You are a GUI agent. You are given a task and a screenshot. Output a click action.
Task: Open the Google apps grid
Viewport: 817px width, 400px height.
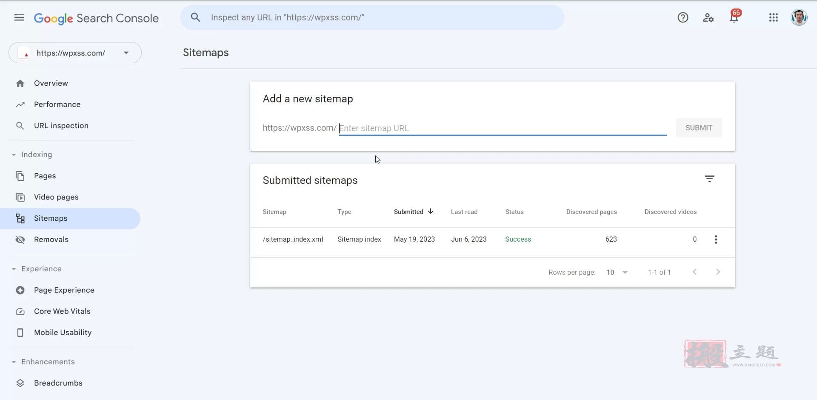click(x=774, y=17)
